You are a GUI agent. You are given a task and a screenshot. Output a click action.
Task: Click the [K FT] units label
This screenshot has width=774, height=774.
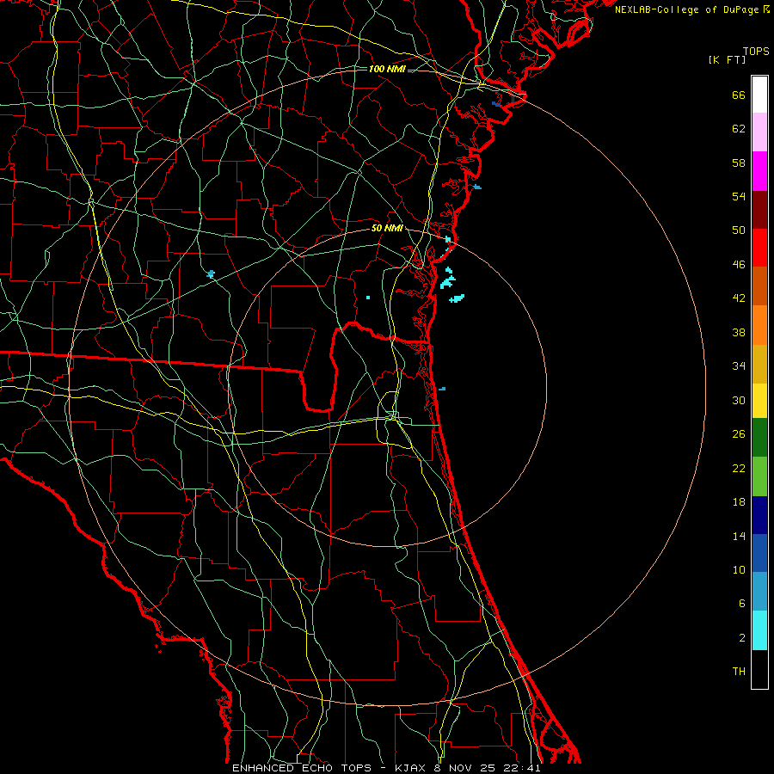pos(727,59)
